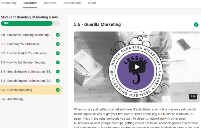Screen dimensions: 201x128
Task: Click green check in highlighted 5.5 sidebar row
Action: (58, 90)
